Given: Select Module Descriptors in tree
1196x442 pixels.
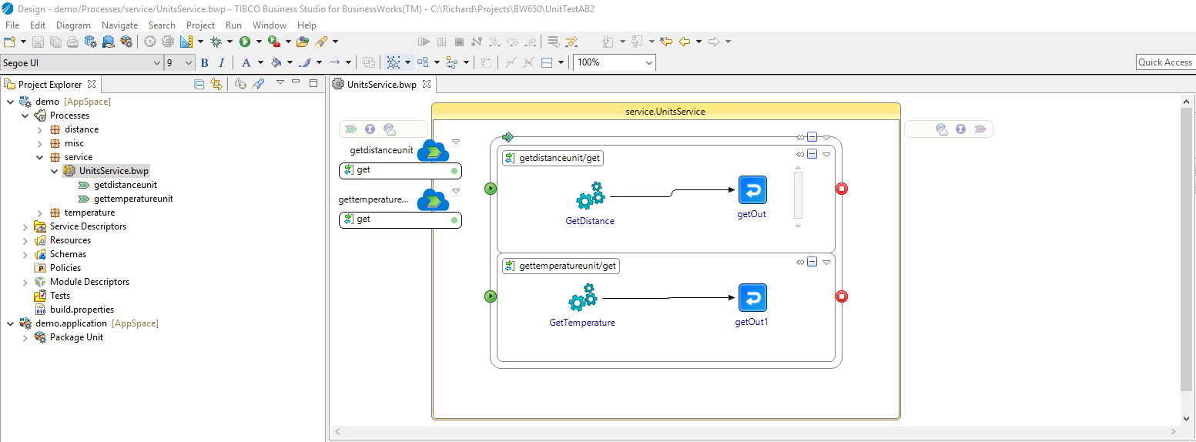Looking at the screenshot, I should coord(89,282).
